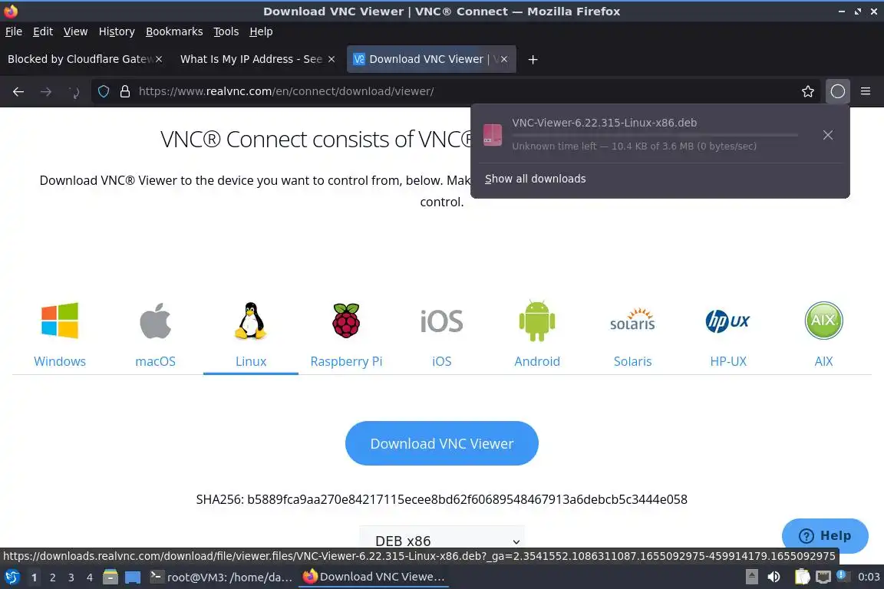
Task: Click the Android link text
Action: 536,361
